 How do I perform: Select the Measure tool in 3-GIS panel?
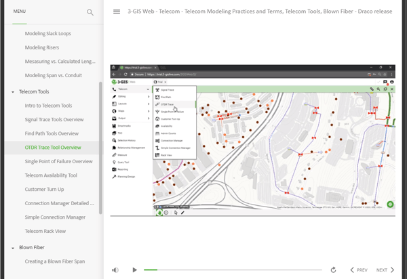point(119,154)
